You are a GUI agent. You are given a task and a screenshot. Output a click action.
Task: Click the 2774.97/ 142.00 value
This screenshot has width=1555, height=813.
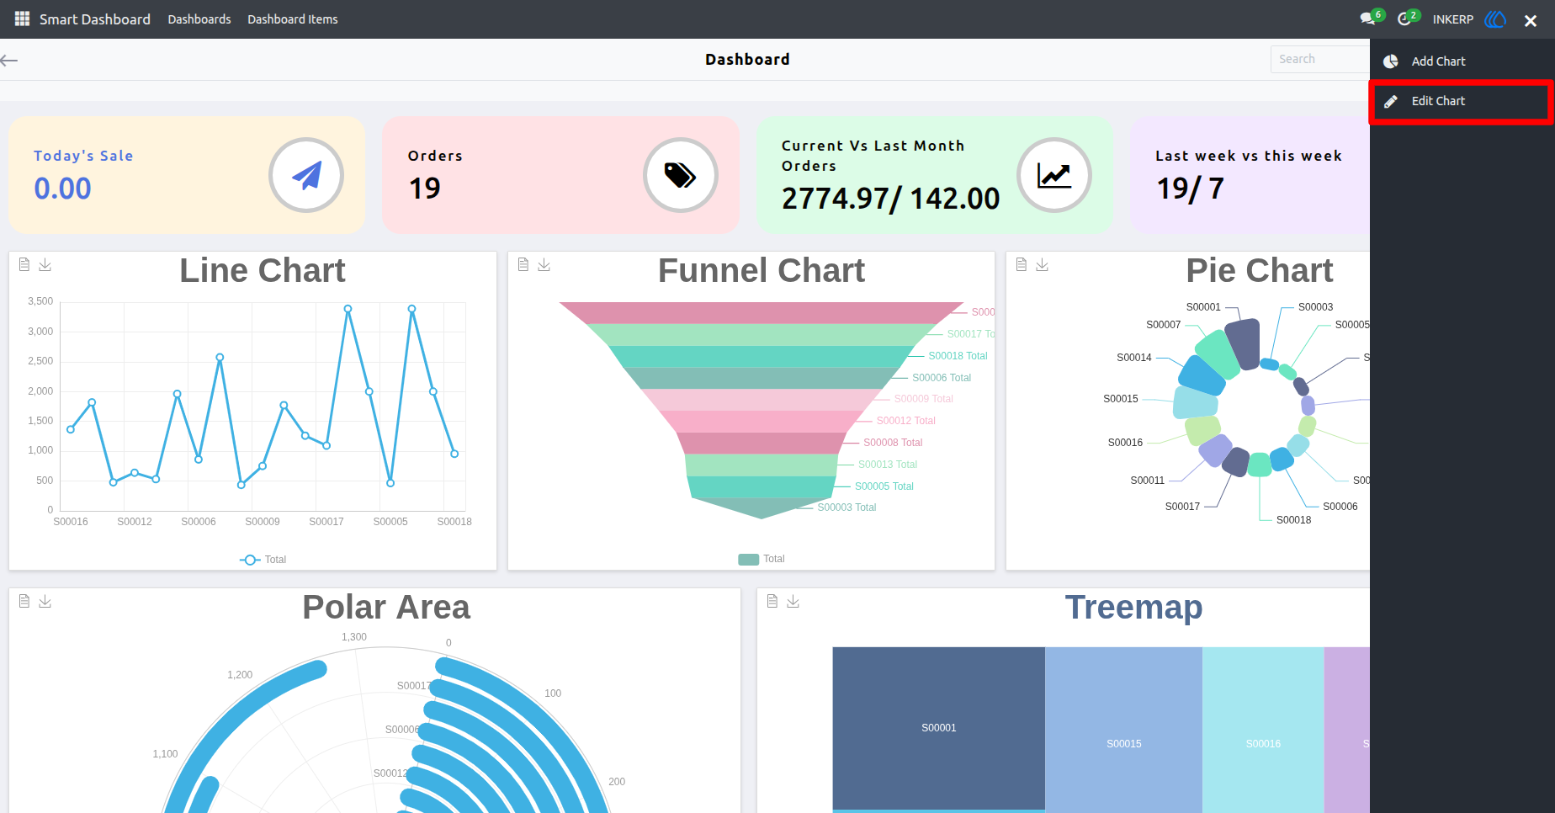click(x=890, y=199)
